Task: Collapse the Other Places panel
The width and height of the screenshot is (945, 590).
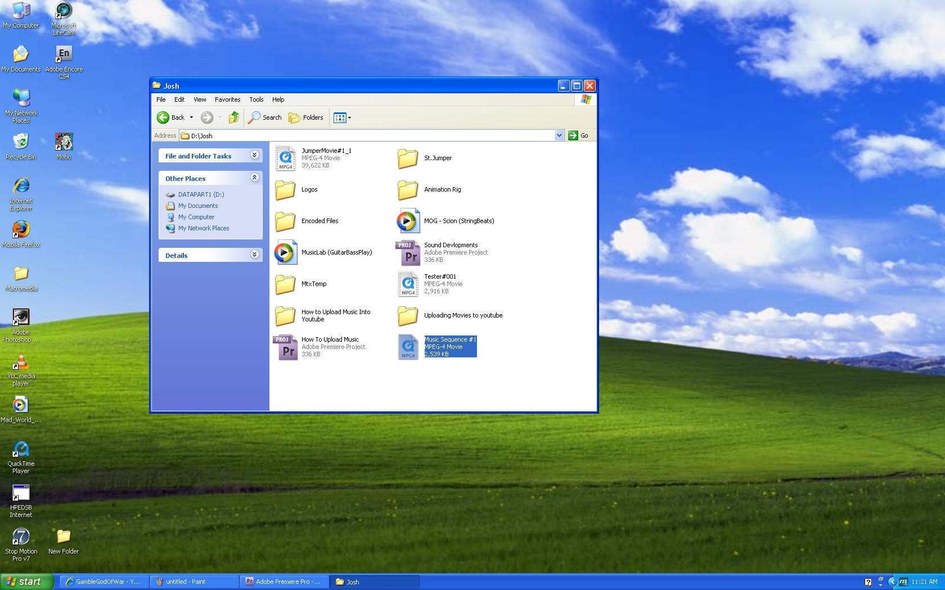Action: pos(254,178)
